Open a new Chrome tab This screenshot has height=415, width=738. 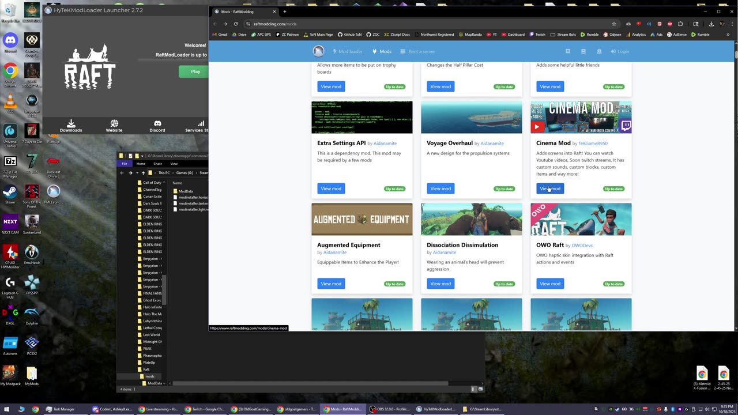pyautogui.click(x=285, y=12)
